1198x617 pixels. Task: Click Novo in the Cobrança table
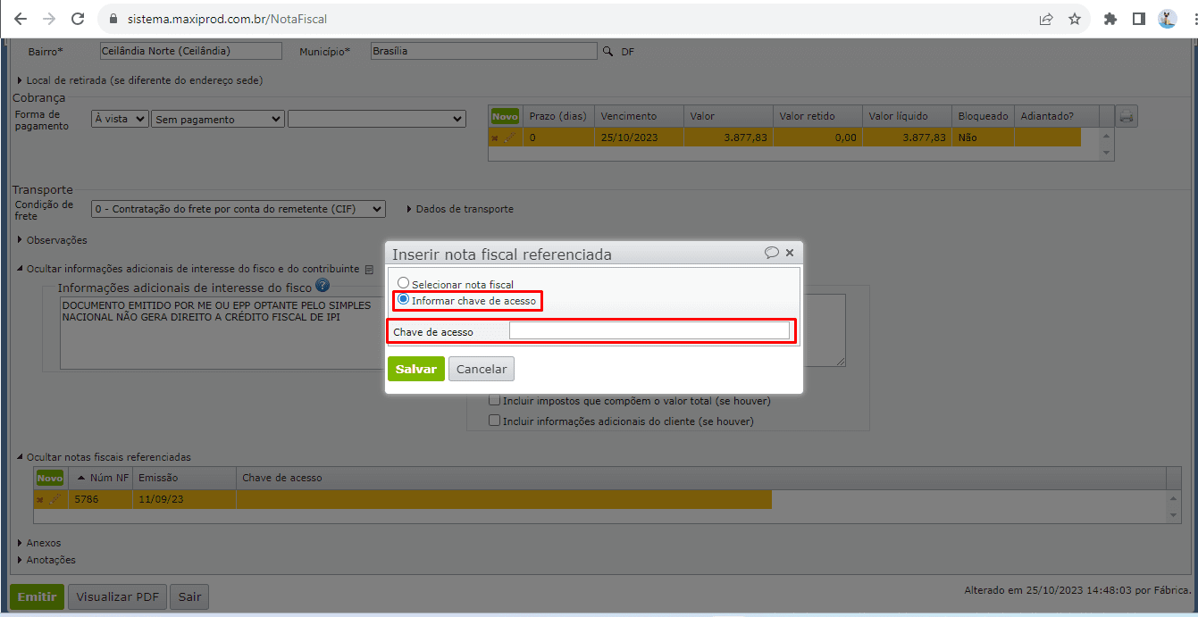click(505, 116)
